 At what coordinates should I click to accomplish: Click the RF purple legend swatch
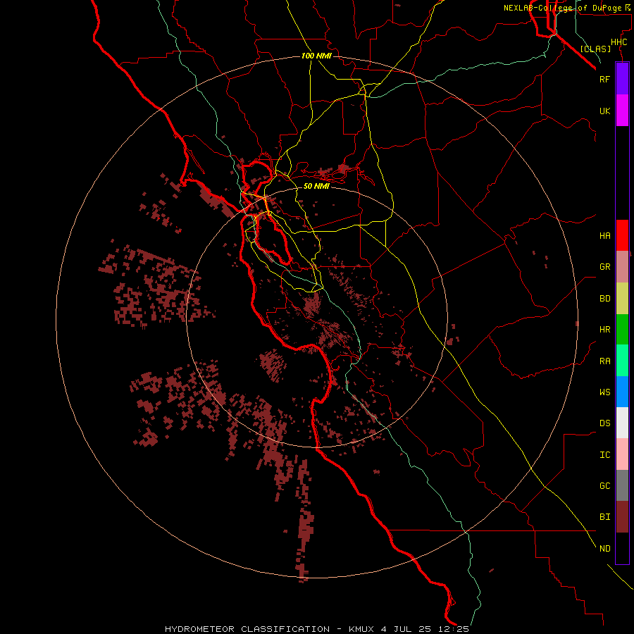(x=622, y=79)
